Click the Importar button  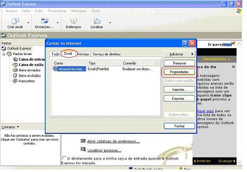(179, 89)
